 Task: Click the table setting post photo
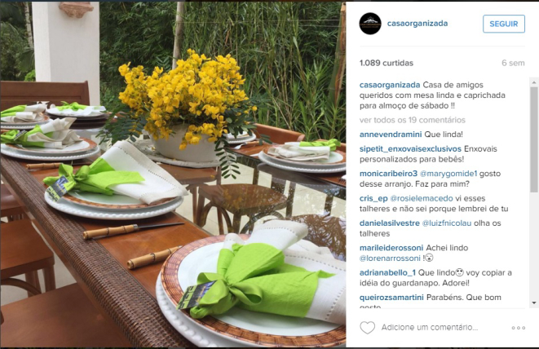point(173,174)
